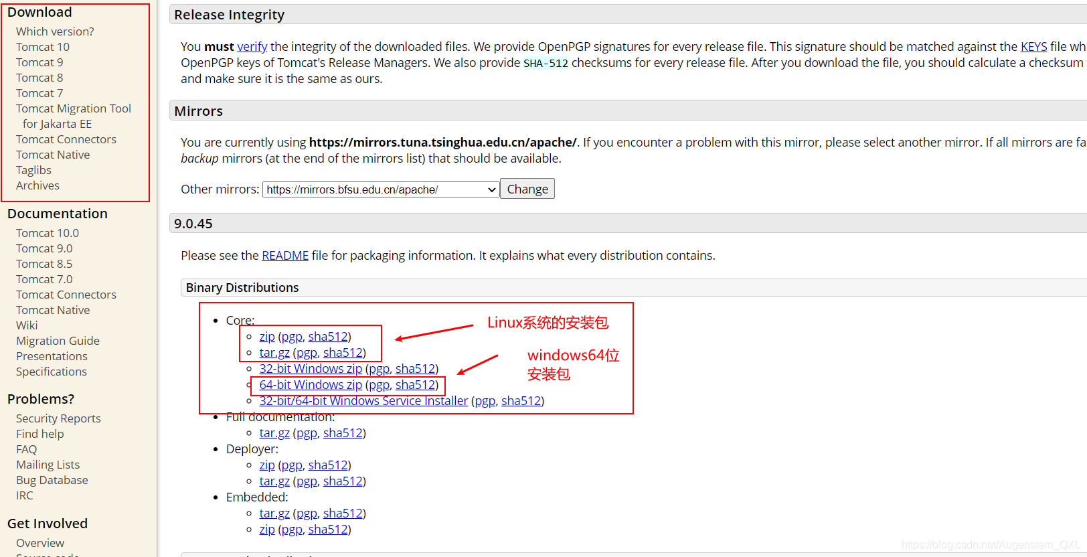Download the Embedded zip

point(267,529)
